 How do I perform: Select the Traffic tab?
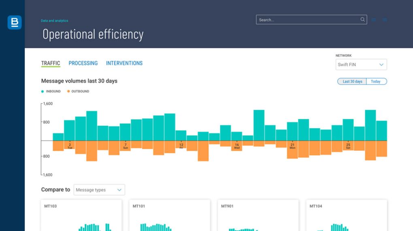(x=51, y=63)
